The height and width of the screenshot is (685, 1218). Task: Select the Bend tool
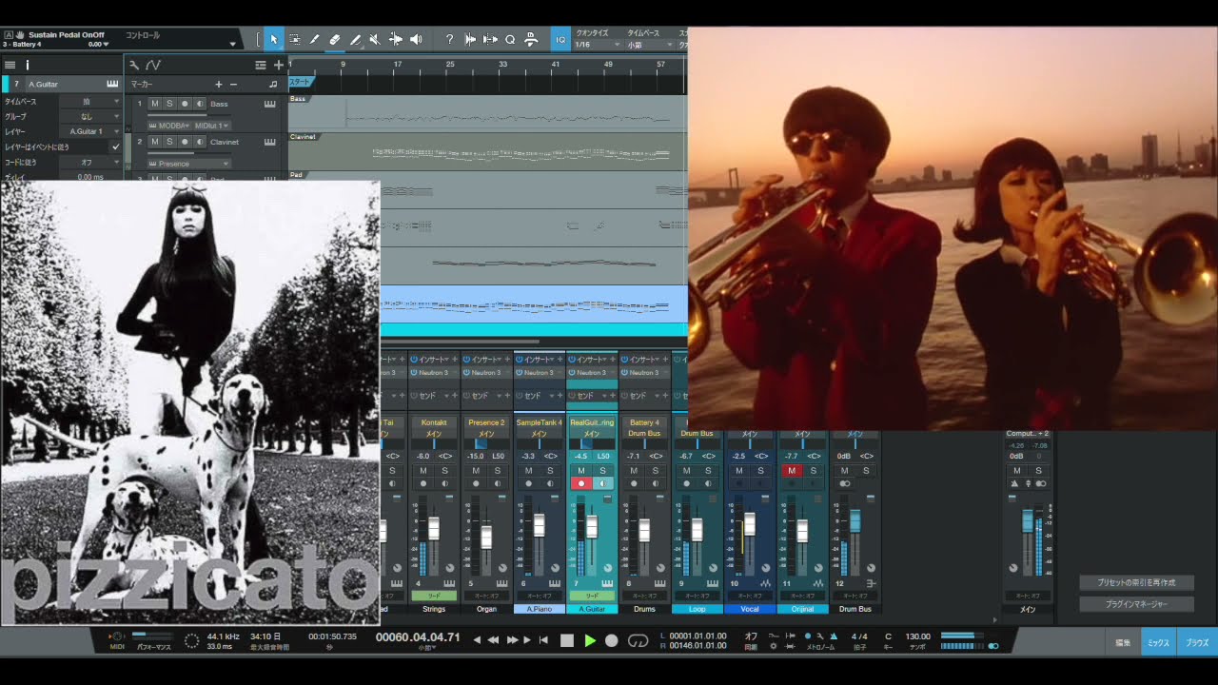pyautogui.click(x=395, y=39)
